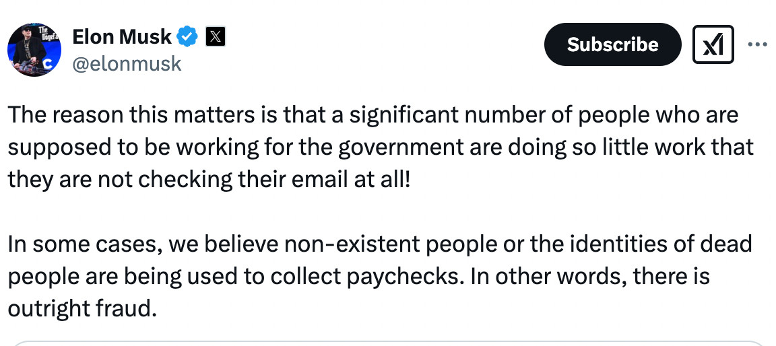Click the X affiliation badge beside name
Viewport: 776px width, 346px height.
click(x=214, y=36)
